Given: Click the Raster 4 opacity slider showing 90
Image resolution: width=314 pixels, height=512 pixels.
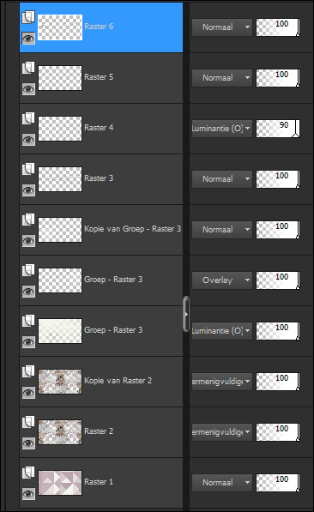Looking at the screenshot, I should [278, 129].
